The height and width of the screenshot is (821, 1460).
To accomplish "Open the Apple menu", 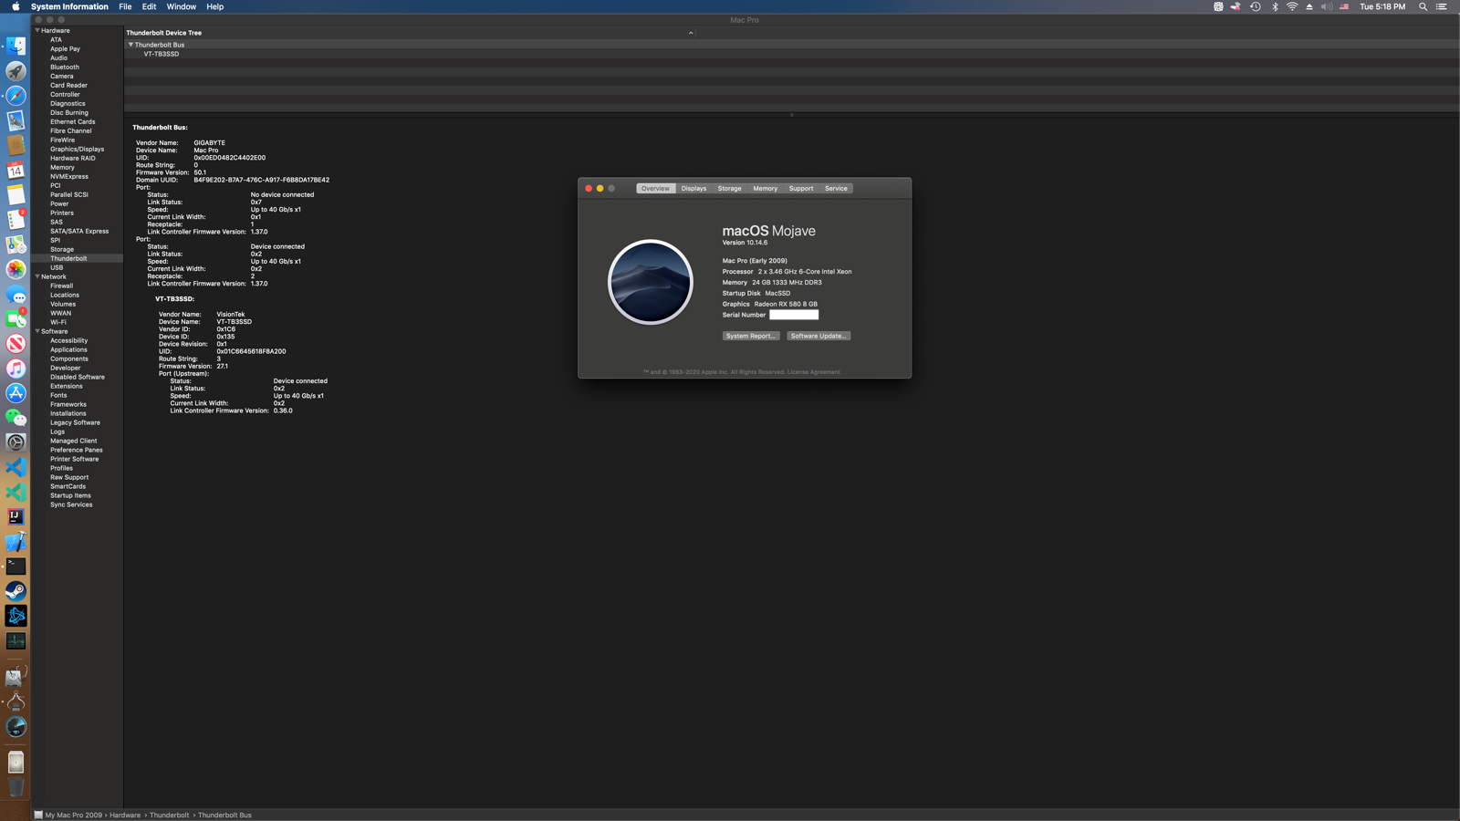I will coord(16,6).
